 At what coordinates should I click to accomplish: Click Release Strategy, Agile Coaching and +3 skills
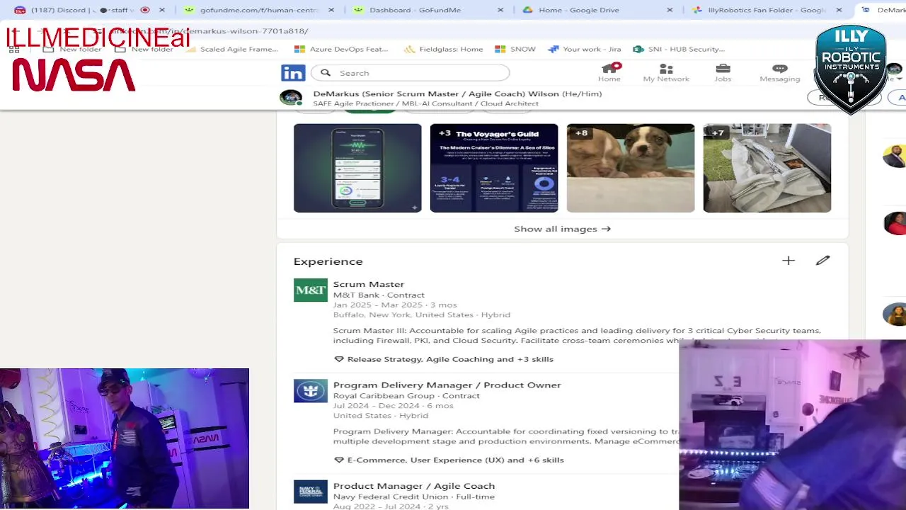(x=450, y=359)
